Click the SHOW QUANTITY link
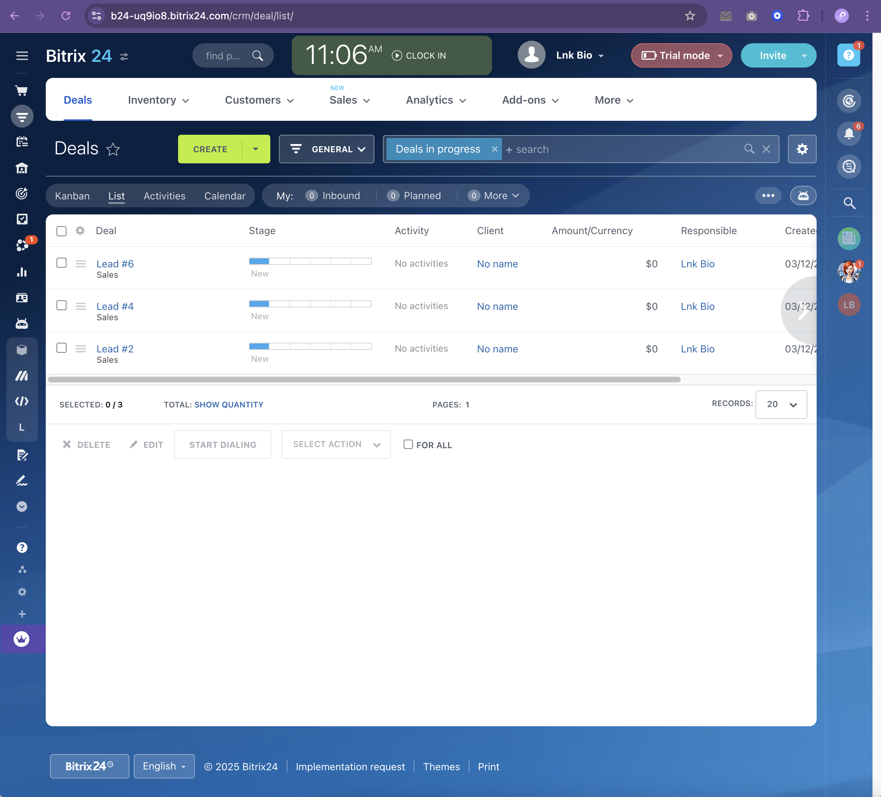This screenshot has width=881, height=797. [228, 405]
